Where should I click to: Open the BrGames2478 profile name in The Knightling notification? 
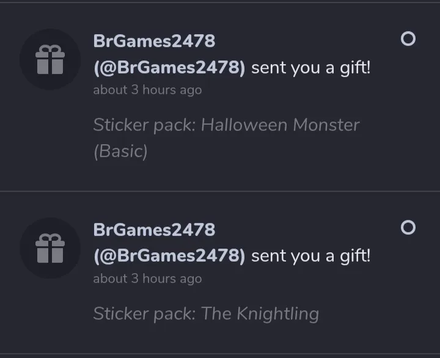pyautogui.click(x=154, y=230)
